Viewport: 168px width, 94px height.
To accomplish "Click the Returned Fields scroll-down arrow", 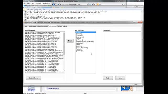I will point(64,71).
